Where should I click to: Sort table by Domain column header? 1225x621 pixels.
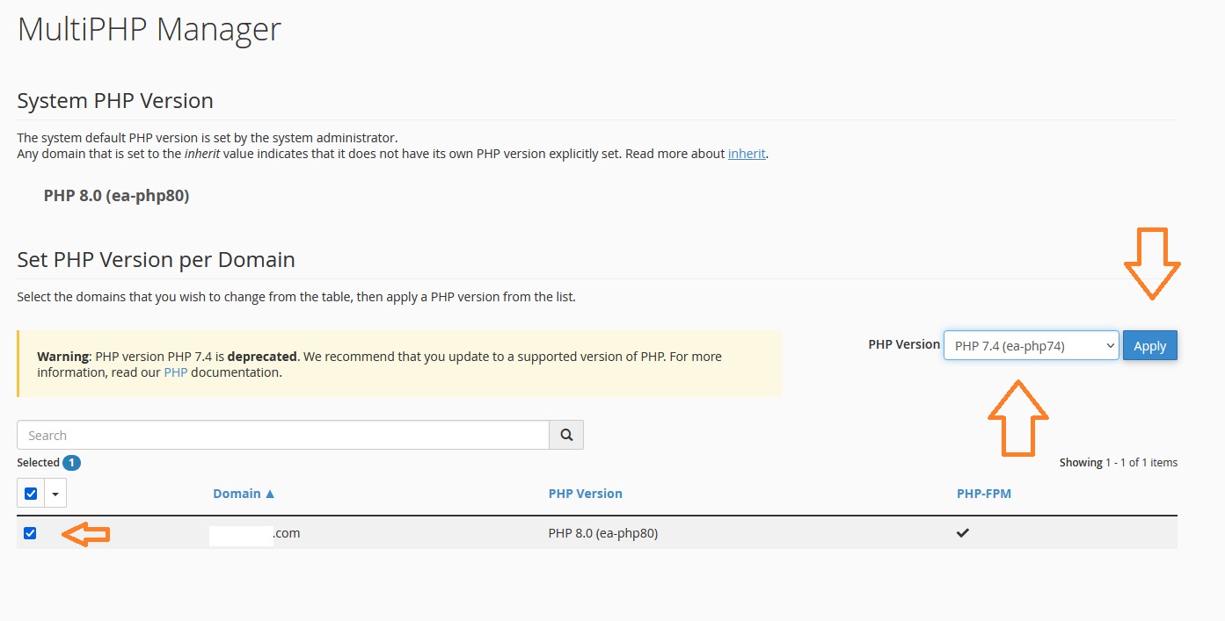[244, 494]
